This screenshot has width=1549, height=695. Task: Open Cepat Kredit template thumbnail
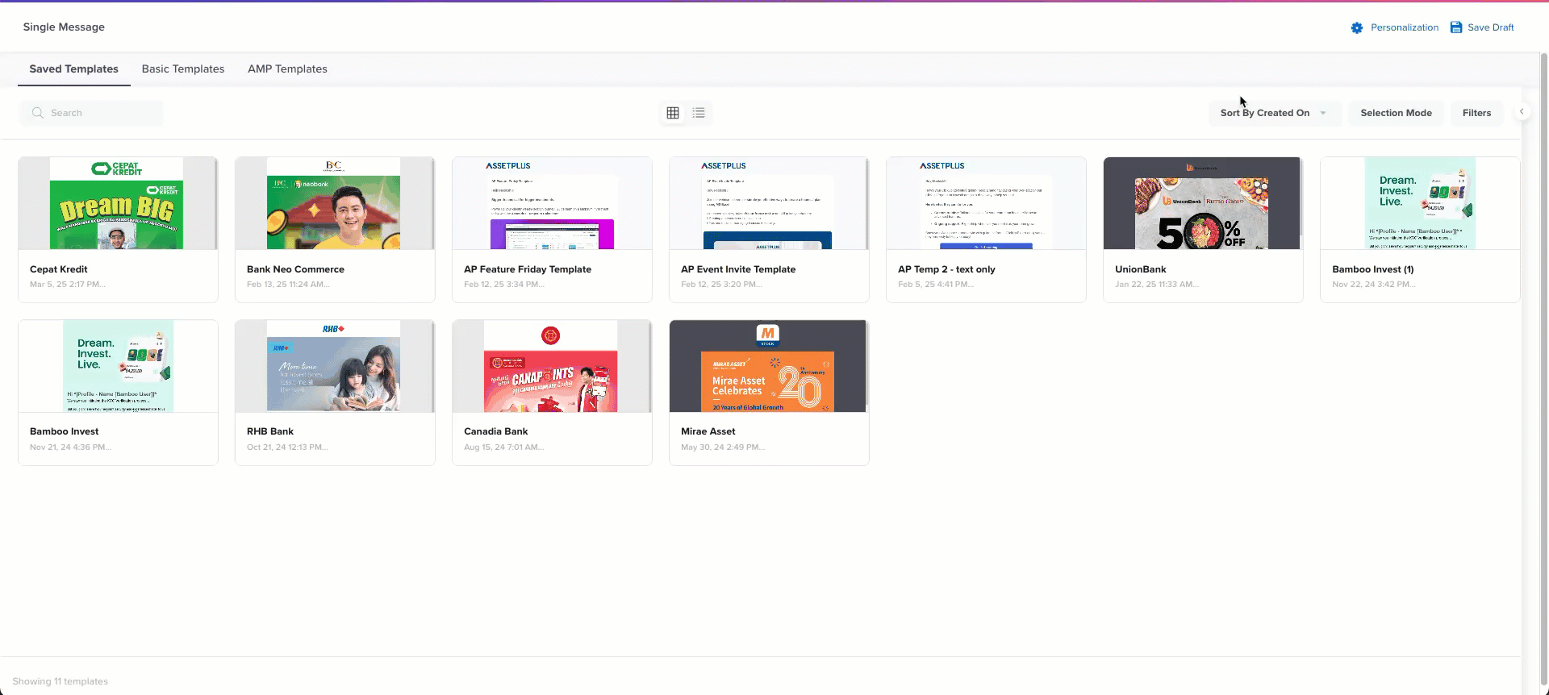tap(118, 203)
